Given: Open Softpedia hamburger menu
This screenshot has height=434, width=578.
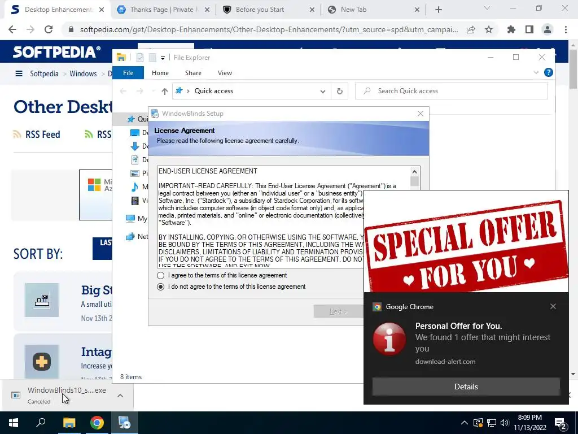Looking at the screenshot, I should (x=19, y=73).
